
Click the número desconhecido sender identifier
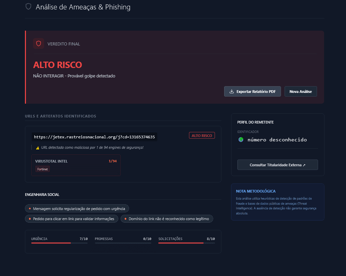pos(277,140)
